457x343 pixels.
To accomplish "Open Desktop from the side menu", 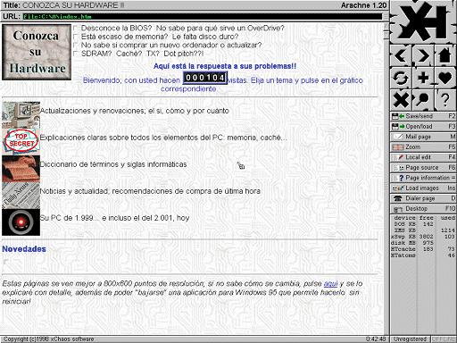I will click(423, 209).
